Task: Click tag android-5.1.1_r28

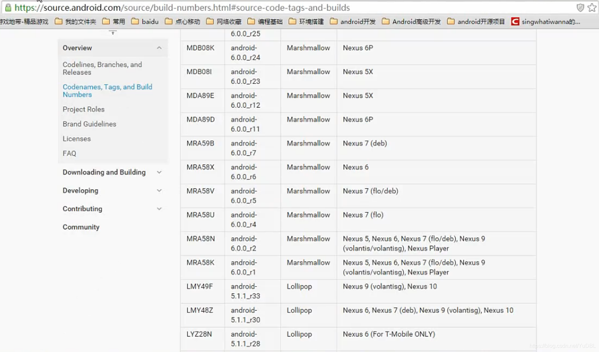Action: tap(246, 339)
